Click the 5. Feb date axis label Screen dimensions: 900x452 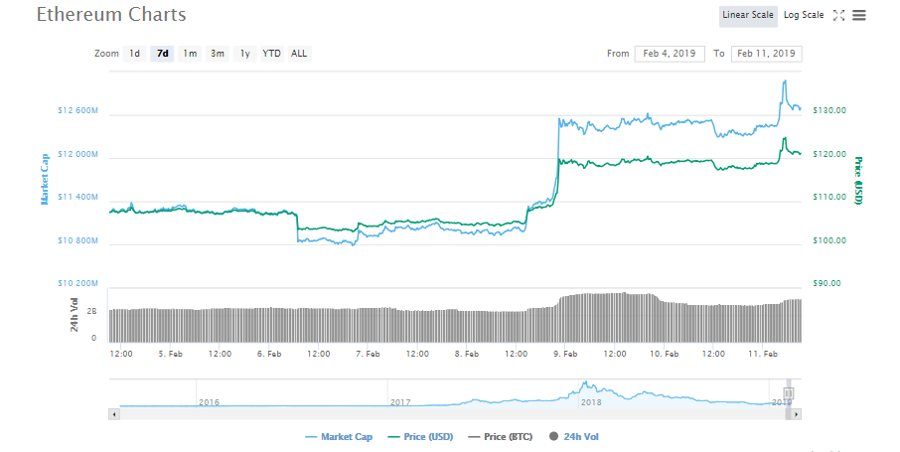tap(171, 354)
